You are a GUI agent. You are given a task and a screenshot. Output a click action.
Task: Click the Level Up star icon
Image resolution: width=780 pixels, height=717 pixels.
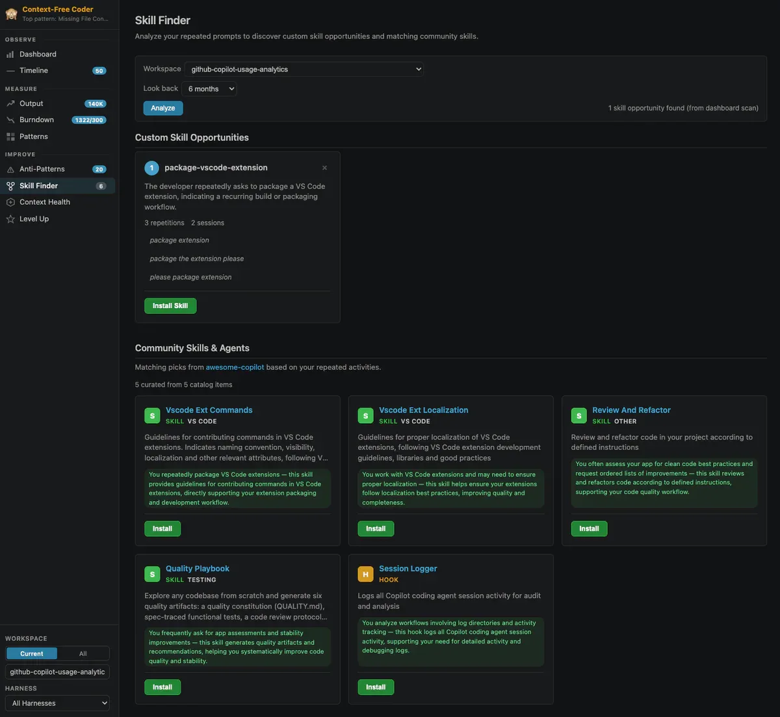(x=10, y=219)
